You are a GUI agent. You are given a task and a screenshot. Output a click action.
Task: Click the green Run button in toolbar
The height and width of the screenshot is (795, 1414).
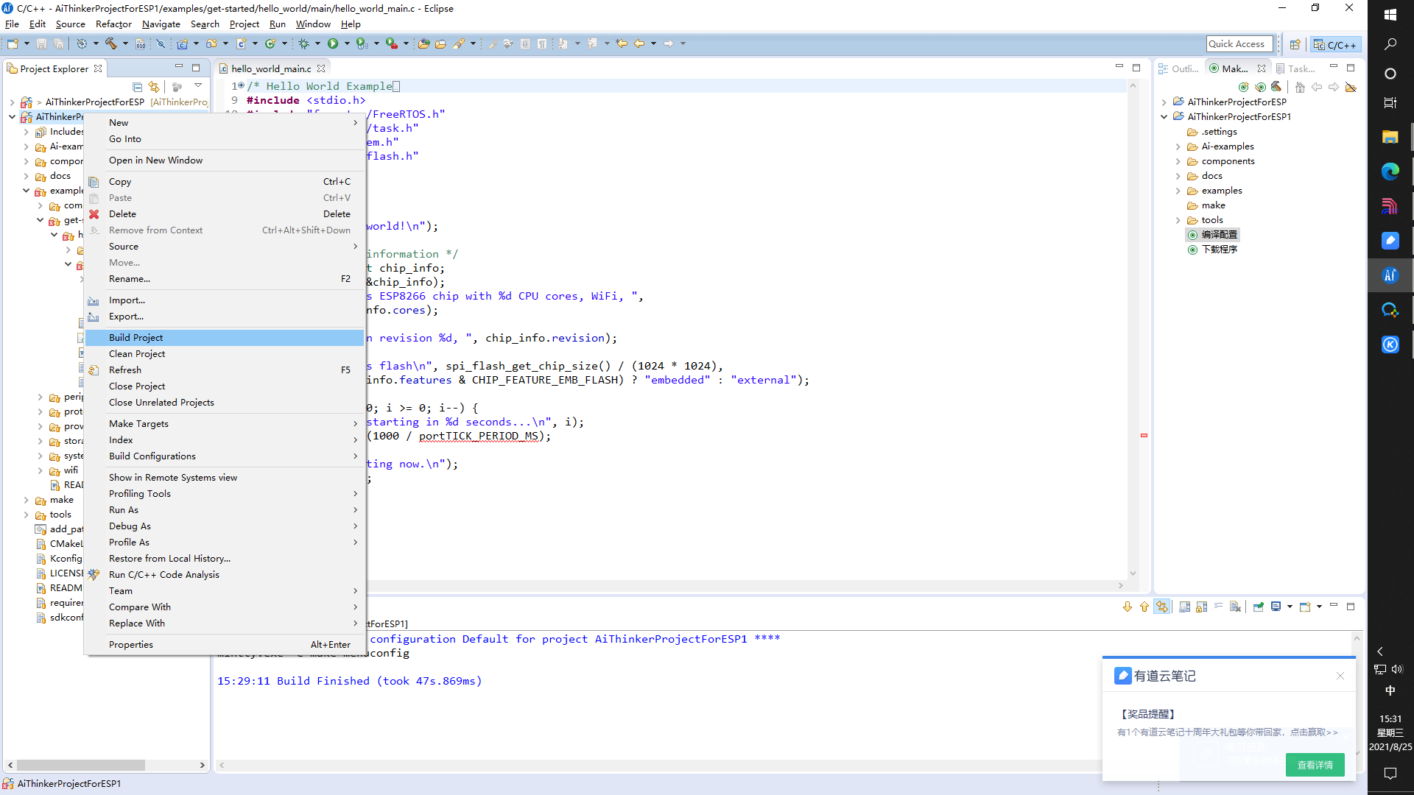click(333, 44)
